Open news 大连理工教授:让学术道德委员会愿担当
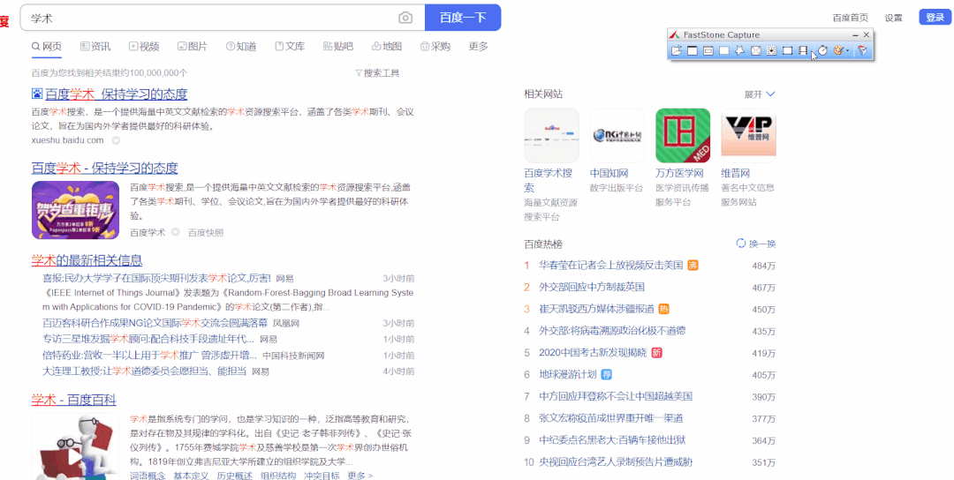 click(144, 371)
